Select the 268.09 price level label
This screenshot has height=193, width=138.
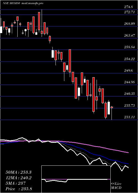tap(129, 24)
